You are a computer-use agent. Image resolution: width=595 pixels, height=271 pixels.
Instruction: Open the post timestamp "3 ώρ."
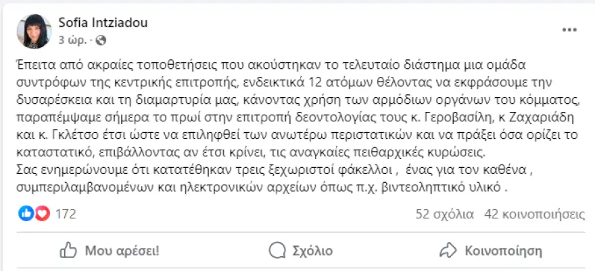[x=72, y=40]
